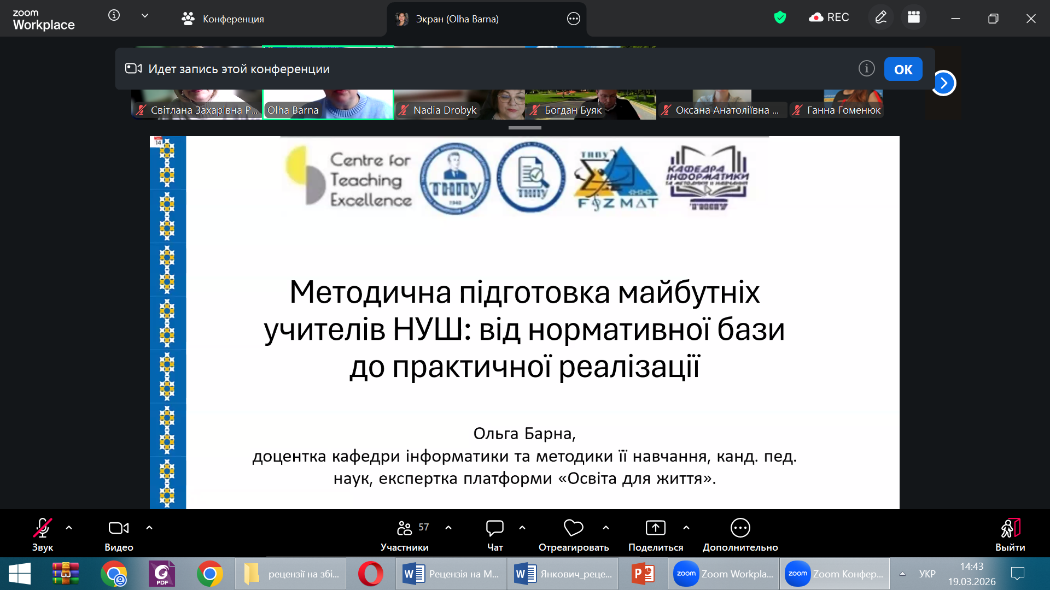The height and width of the screenshot is (590, 1050).
Task: Open Рецензія на М... Word document
Action: pos(451,574)
